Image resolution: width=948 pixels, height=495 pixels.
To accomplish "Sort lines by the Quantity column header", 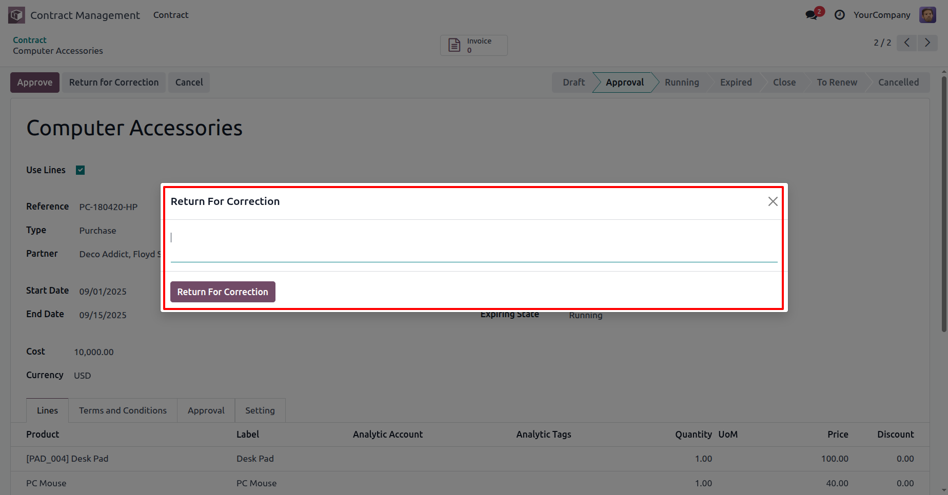I will (x=693, y=435).
